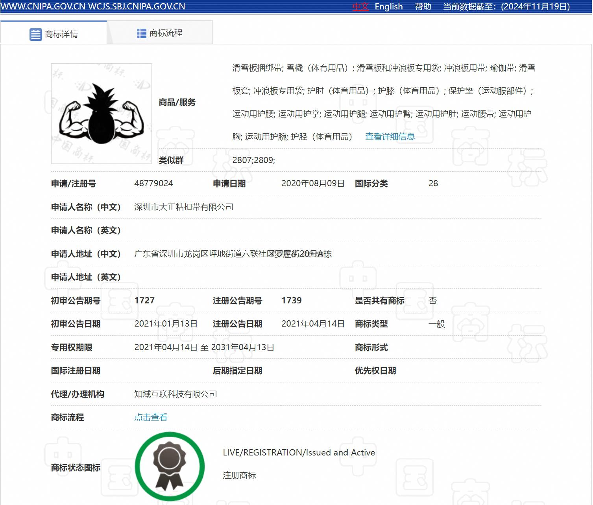Click the pineapple muscle trademark image
Image resolution: width=593 pixels, height=505 pixels.
pos(102,114)
